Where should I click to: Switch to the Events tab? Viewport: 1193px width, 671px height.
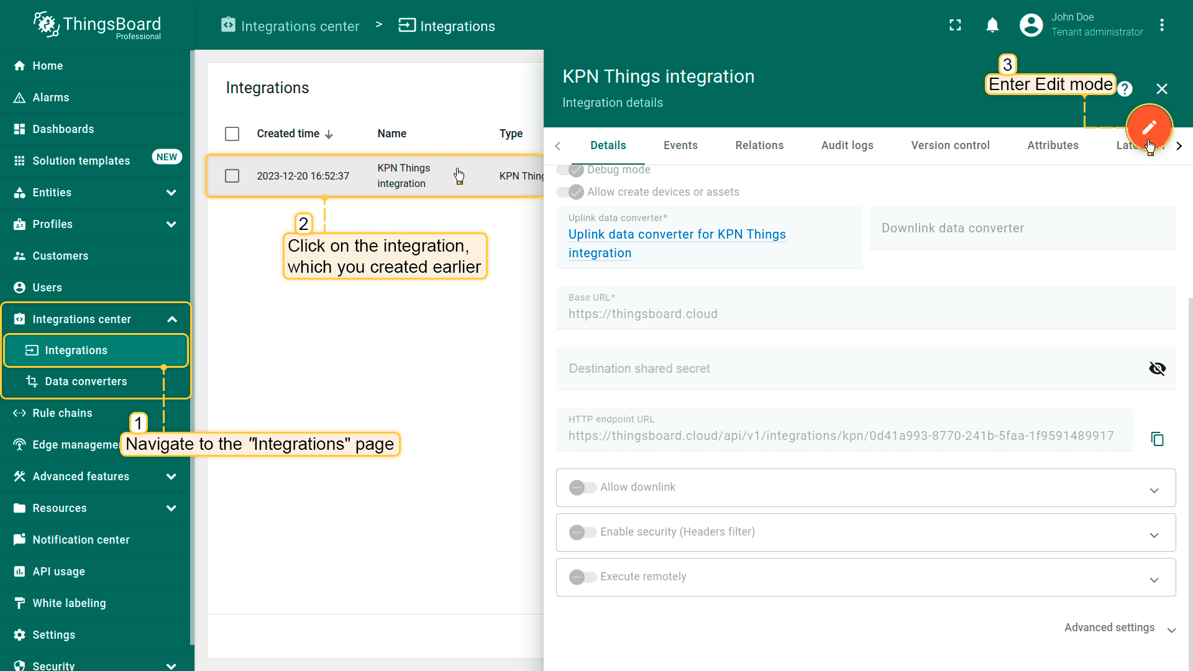[x=680, y=145]
